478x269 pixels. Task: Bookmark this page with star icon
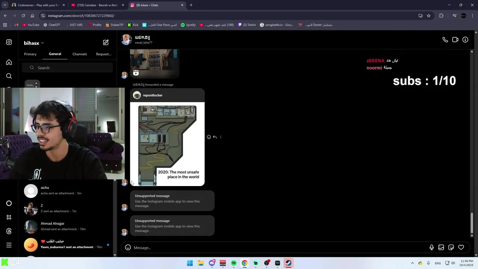pos(429,16)
